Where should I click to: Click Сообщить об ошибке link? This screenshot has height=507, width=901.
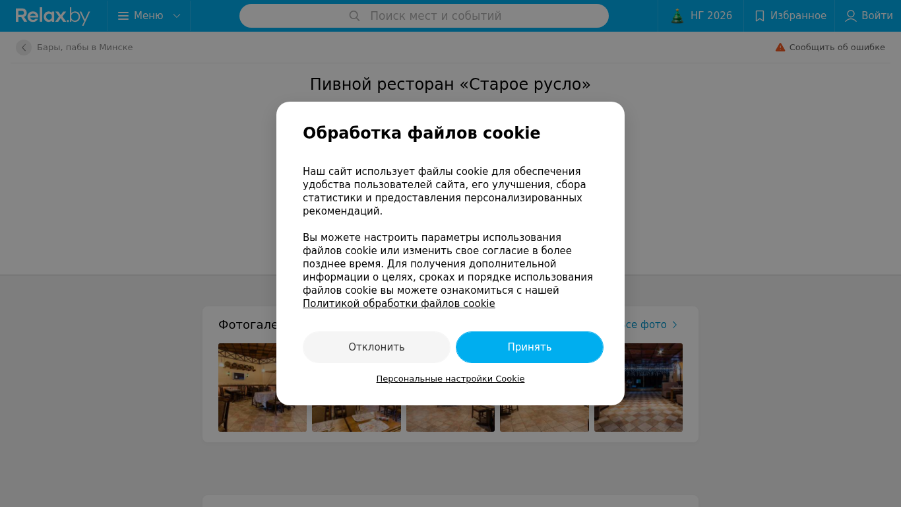[x=837, y=48]
